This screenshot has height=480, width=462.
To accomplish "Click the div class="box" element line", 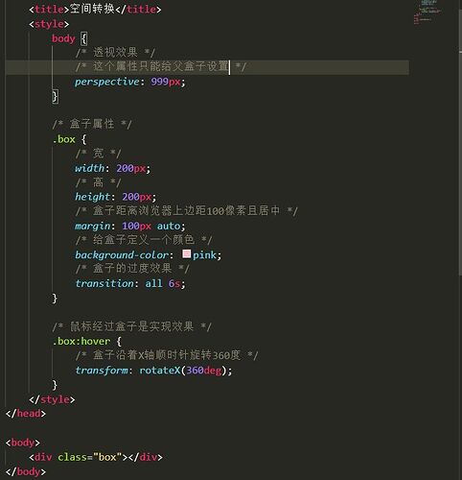I will [96, 457].
